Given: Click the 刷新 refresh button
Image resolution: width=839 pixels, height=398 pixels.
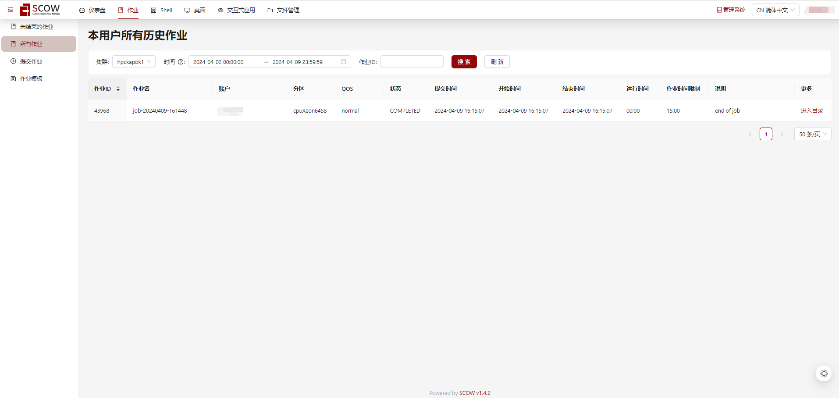Looking at the screenshot, I should 497,62.
